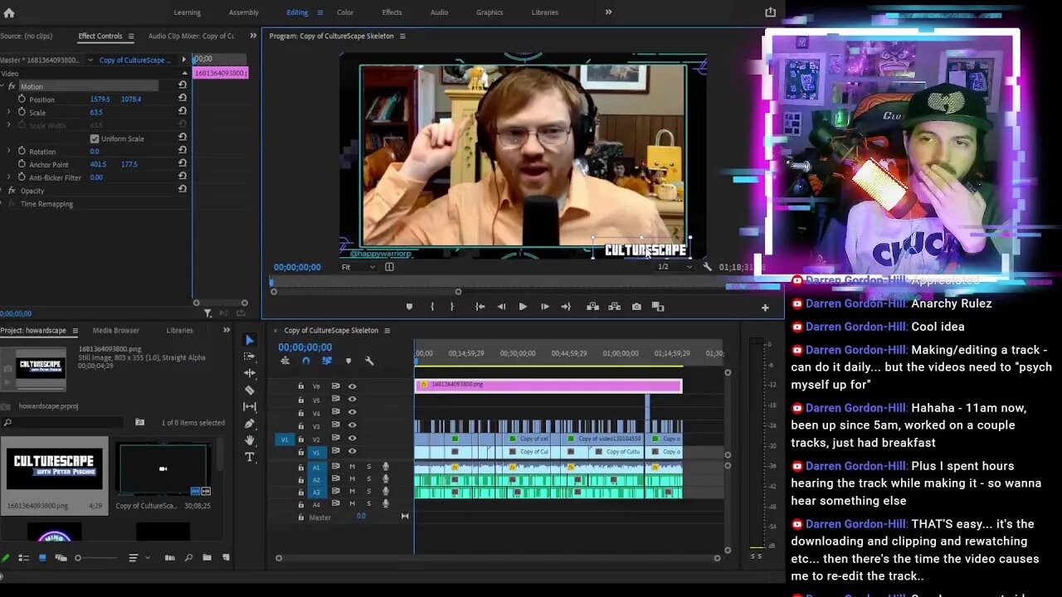Reset the Motion effect
This screenshot has width=1062, height=597.
pos(183,85)
